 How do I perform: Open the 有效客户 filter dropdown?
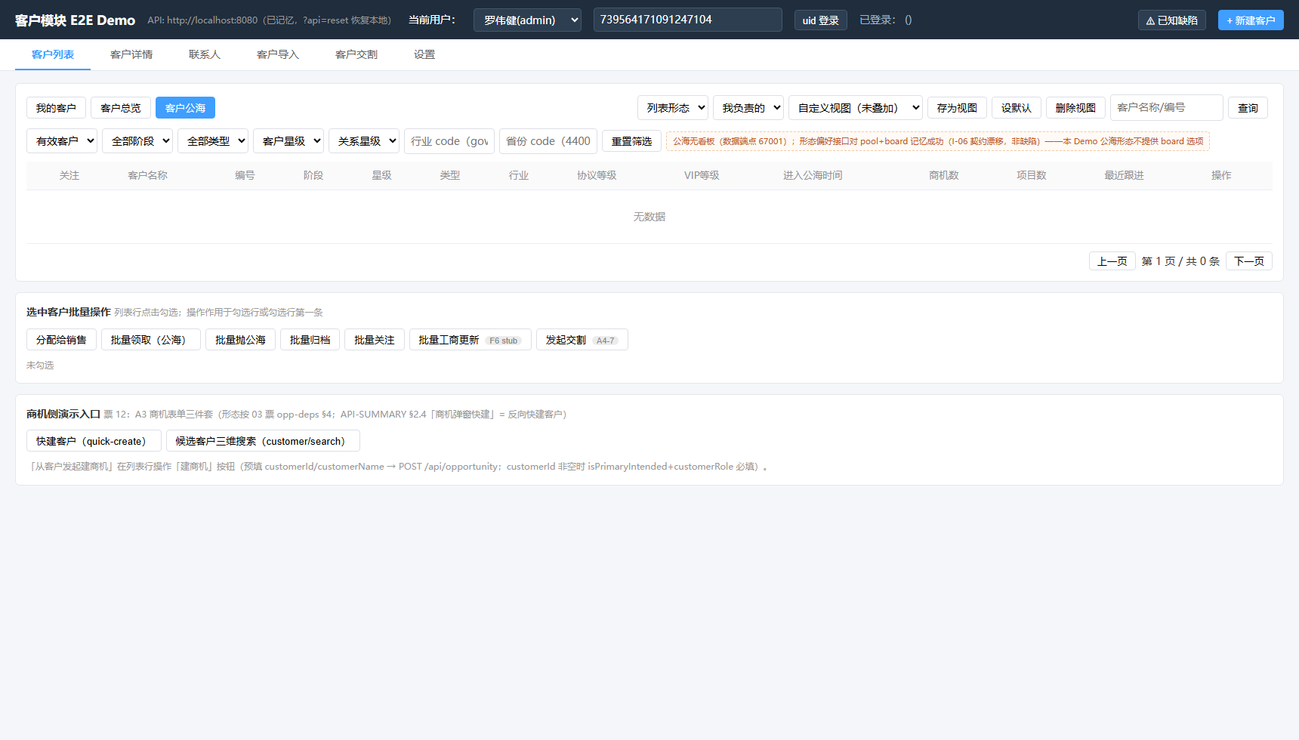coord(62,141)
